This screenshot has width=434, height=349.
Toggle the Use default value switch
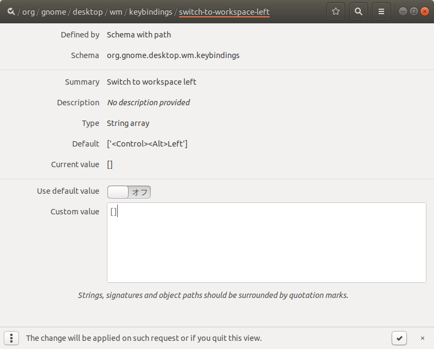(x=129, y=192)
